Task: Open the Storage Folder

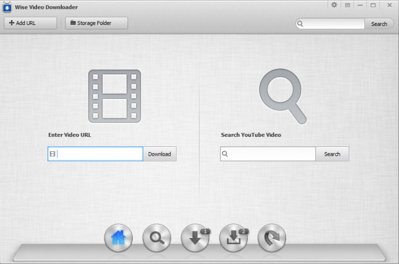Action: pos(96,23)
